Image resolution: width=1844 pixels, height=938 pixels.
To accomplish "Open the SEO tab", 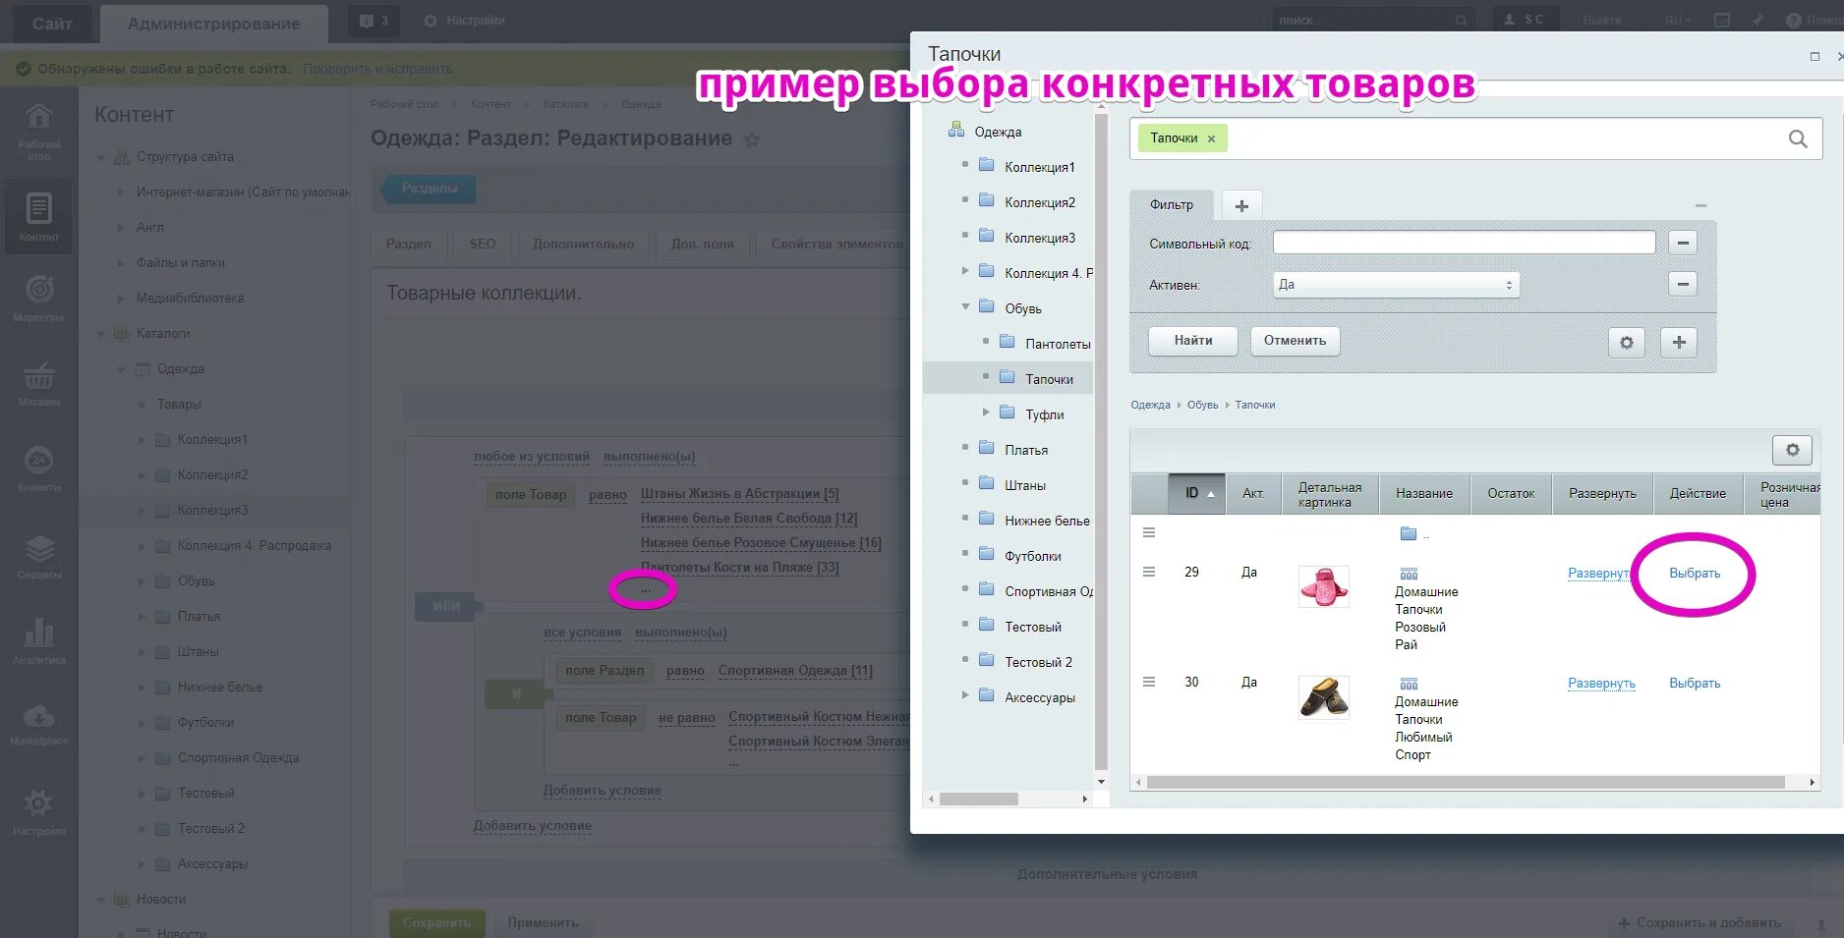I will coord(481,244).
